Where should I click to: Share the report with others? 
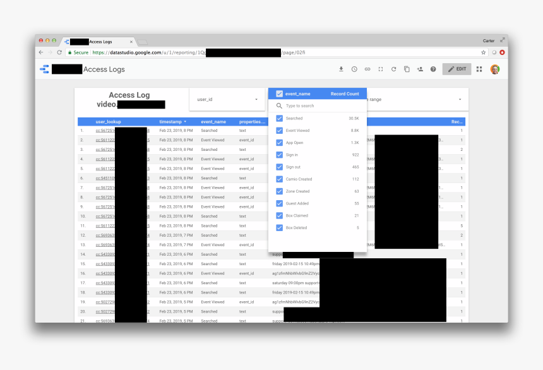tap(420, 69)
